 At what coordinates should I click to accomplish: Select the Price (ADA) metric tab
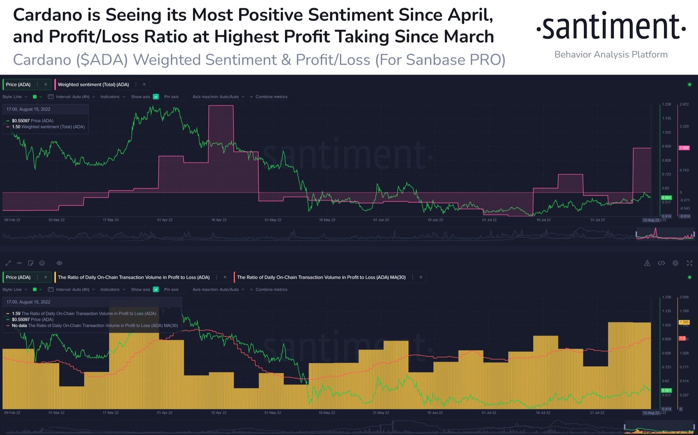pyautogui.click(x=18, y=84)
